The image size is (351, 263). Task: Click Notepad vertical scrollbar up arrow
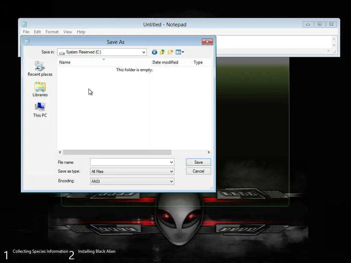(x=334, y=39)
